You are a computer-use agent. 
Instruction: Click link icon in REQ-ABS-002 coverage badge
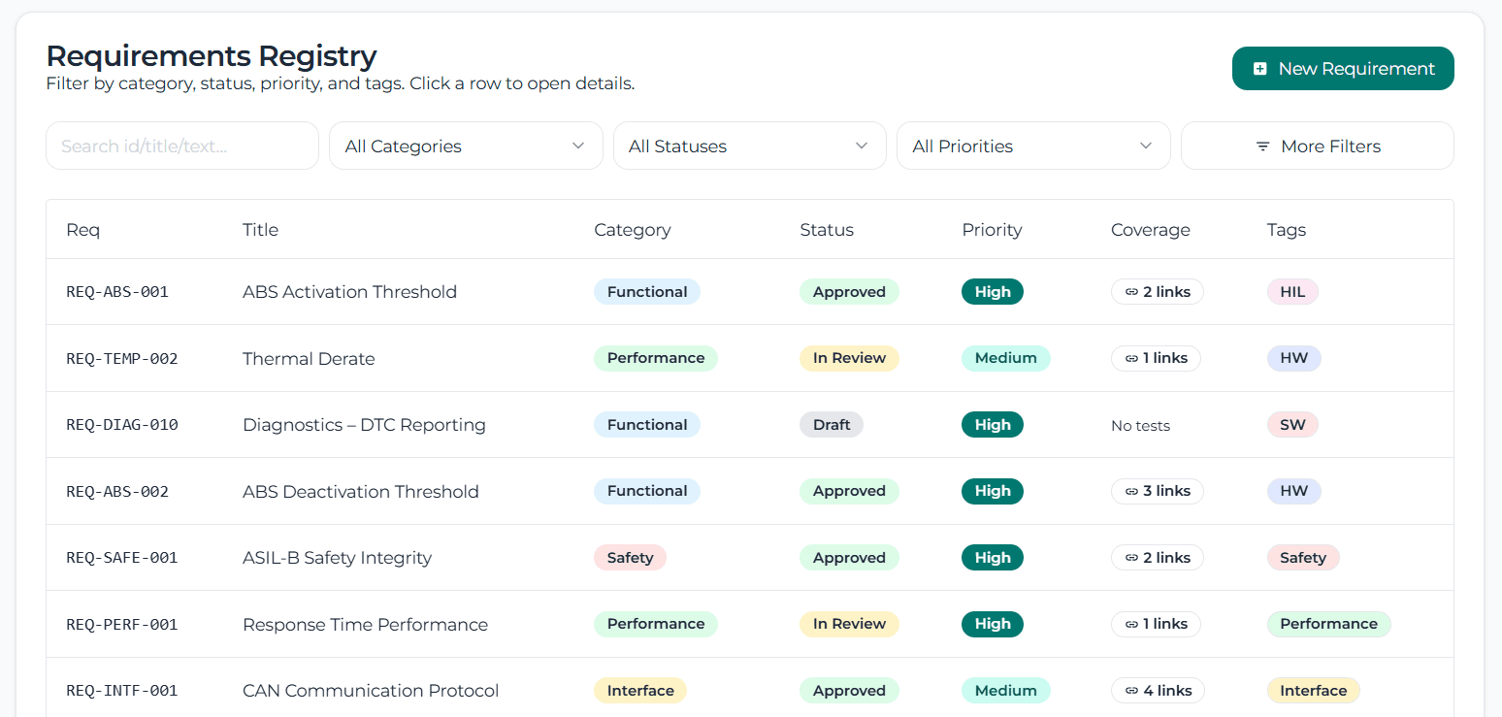pyautogui.click(x=1131, y=491)
